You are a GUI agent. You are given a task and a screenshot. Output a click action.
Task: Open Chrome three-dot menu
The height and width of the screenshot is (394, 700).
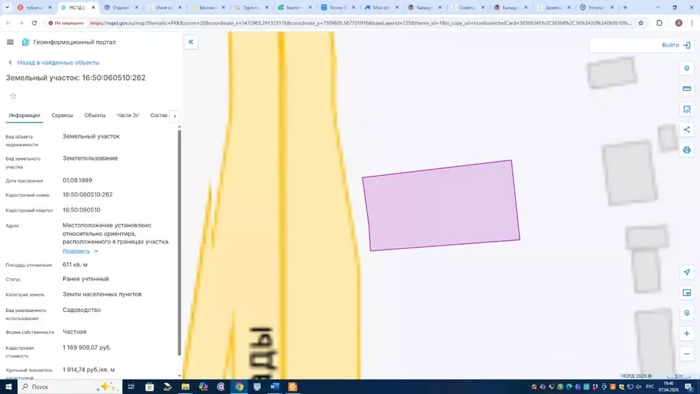tap(692, 23)
